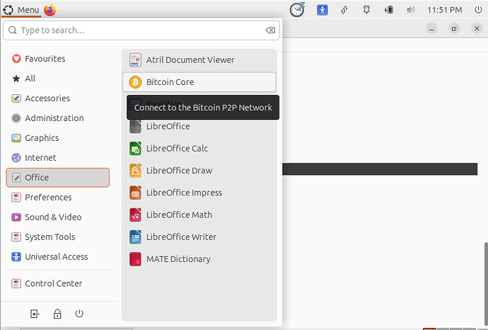Open LibreOffice Writer
The image size is (488, 330).
(199, 237)
